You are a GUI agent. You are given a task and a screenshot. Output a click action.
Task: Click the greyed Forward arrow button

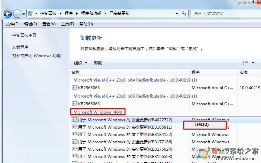point(17,14)
